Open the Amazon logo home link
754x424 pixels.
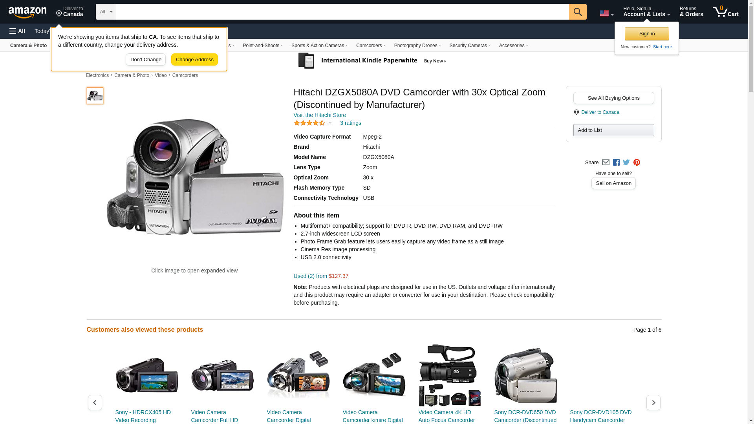point(27,13)
